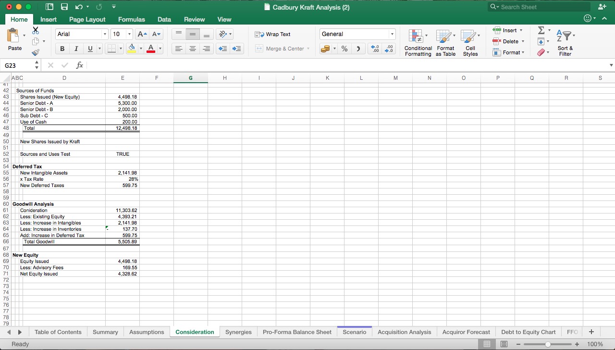Open Cell Styles gallery

click(470, 42)
